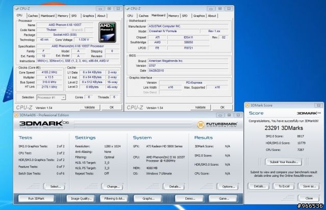Switch to Caches tab in left CPU-Z
This screenshot has height=210, width=326.
(33, 16)
